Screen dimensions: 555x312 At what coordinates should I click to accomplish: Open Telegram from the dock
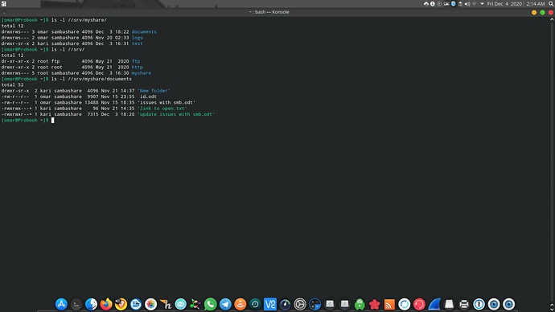(225, 304)
